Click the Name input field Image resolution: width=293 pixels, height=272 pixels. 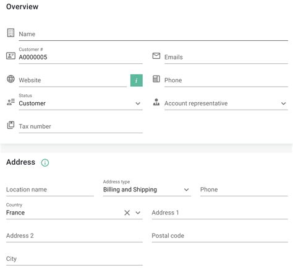(x=153, y=34)
